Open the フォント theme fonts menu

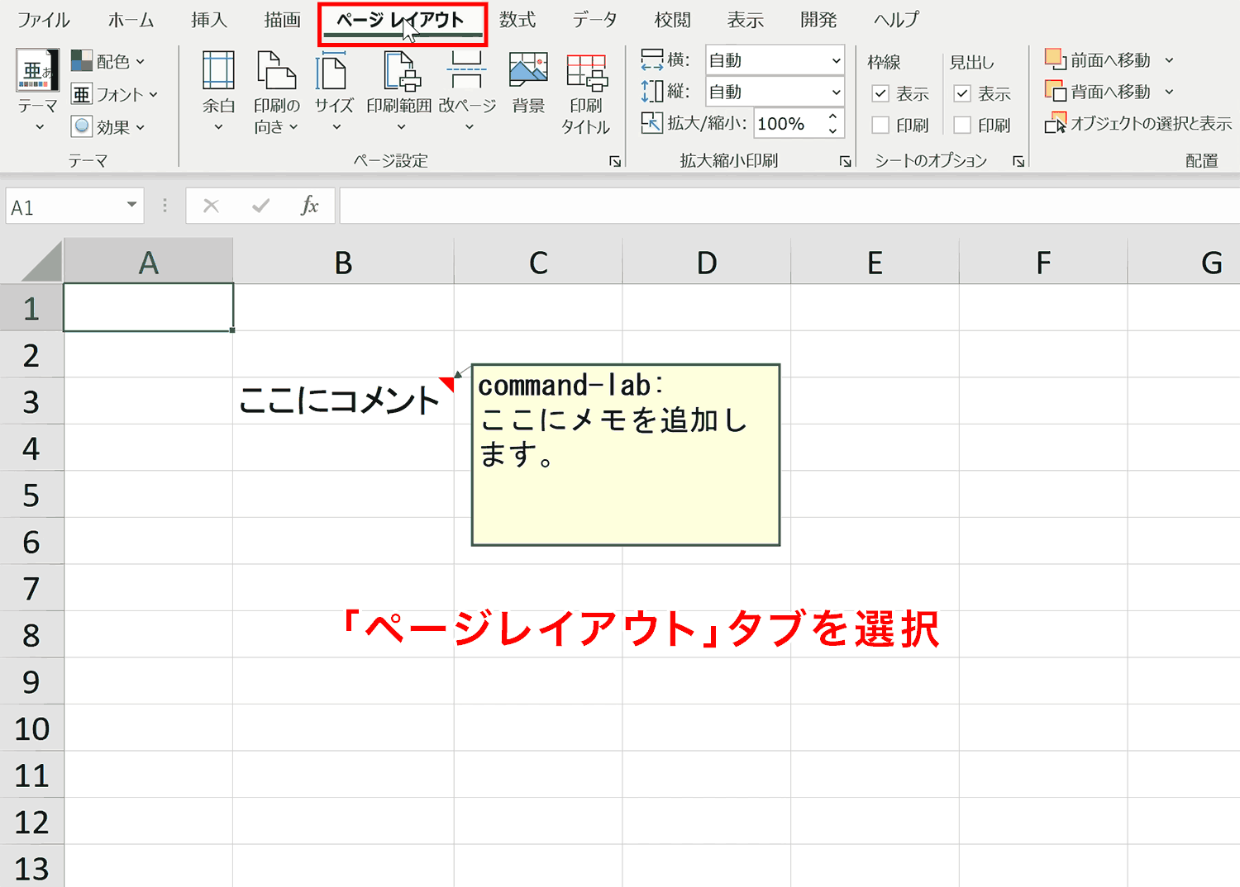point(115,94)
